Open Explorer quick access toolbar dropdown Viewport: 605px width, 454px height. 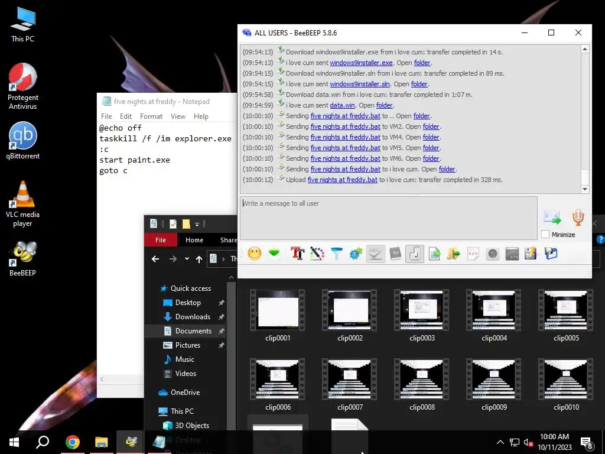click(x=197, y=224)
